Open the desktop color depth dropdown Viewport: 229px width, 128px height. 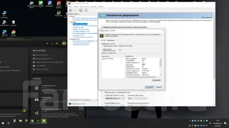[x=114, y=98]
